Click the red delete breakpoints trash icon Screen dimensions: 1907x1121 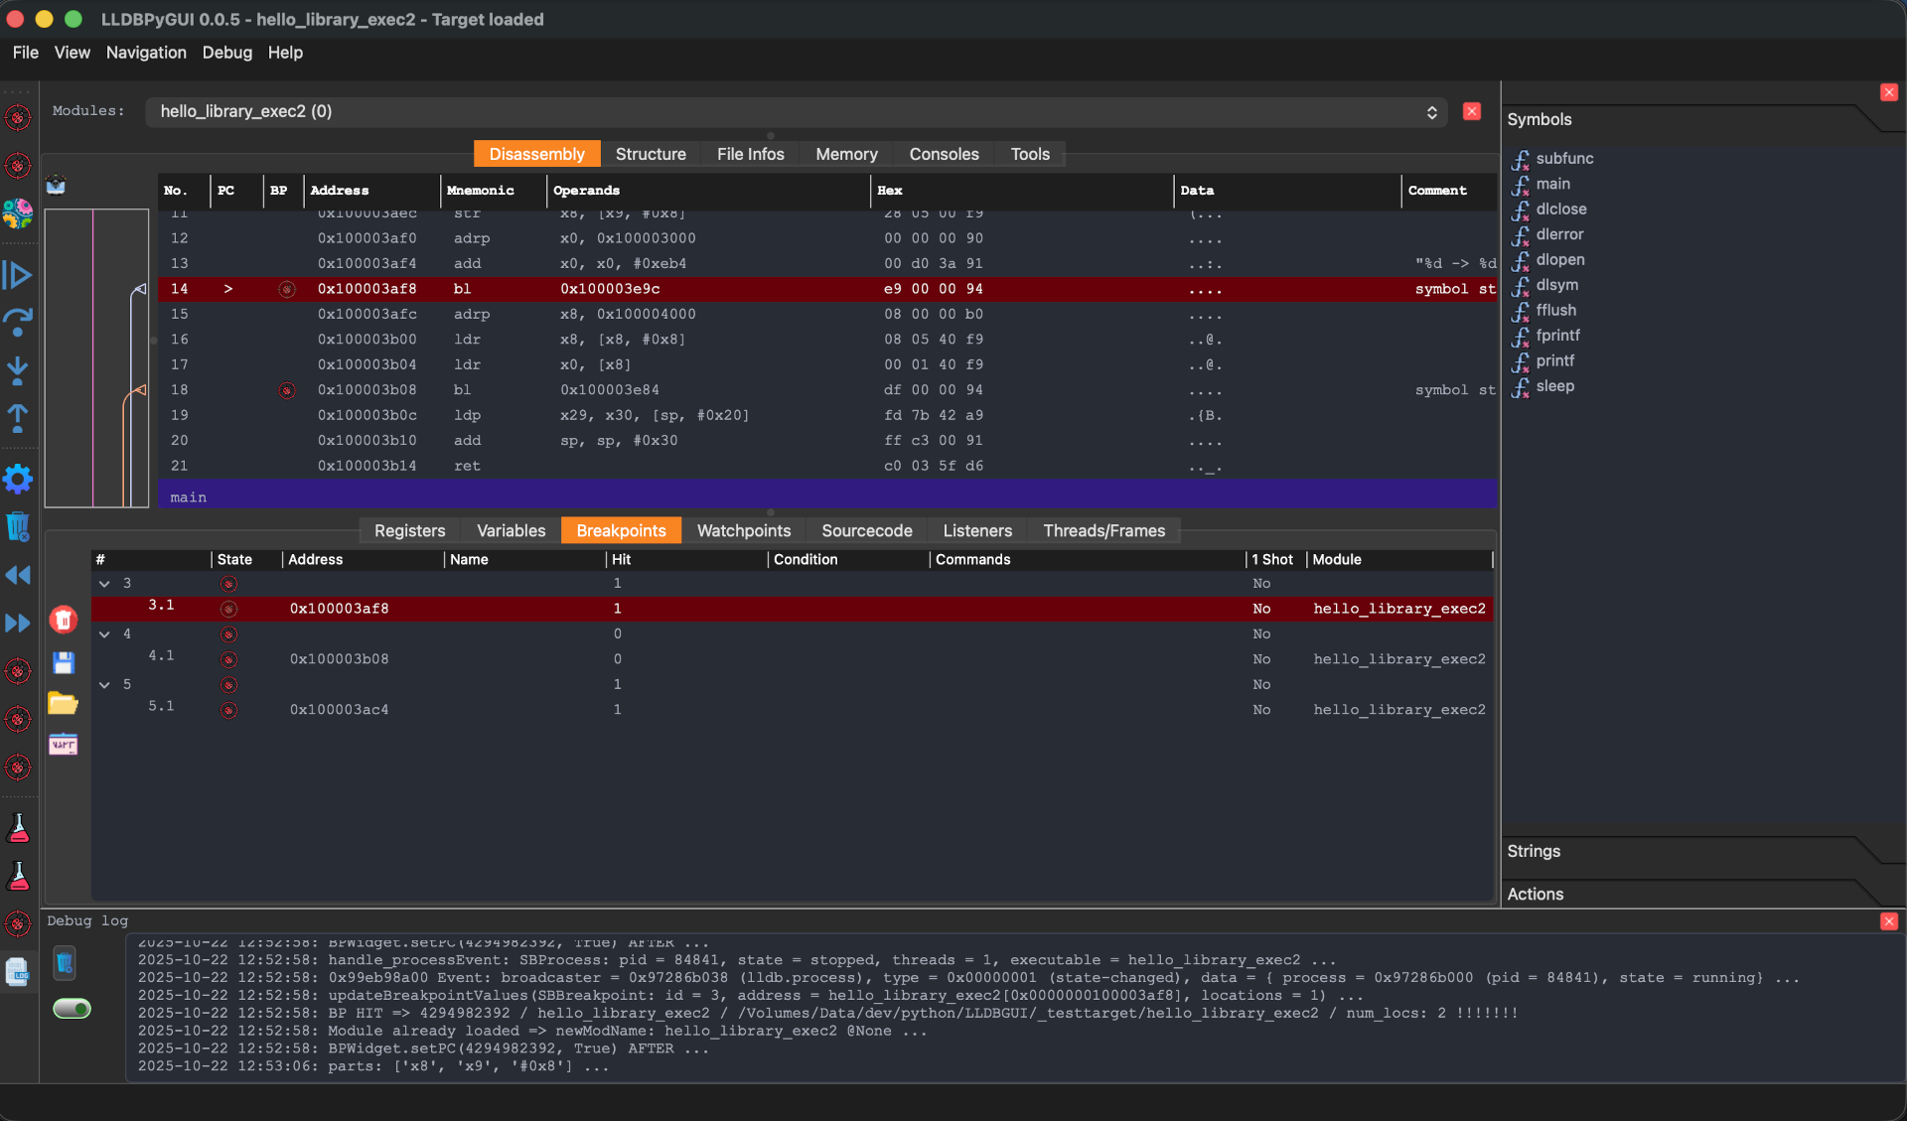pyautogui.click(x=64, y=621)
